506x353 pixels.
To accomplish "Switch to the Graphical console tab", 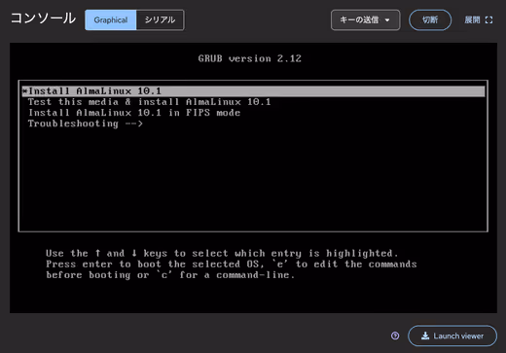I will (111, 20).
